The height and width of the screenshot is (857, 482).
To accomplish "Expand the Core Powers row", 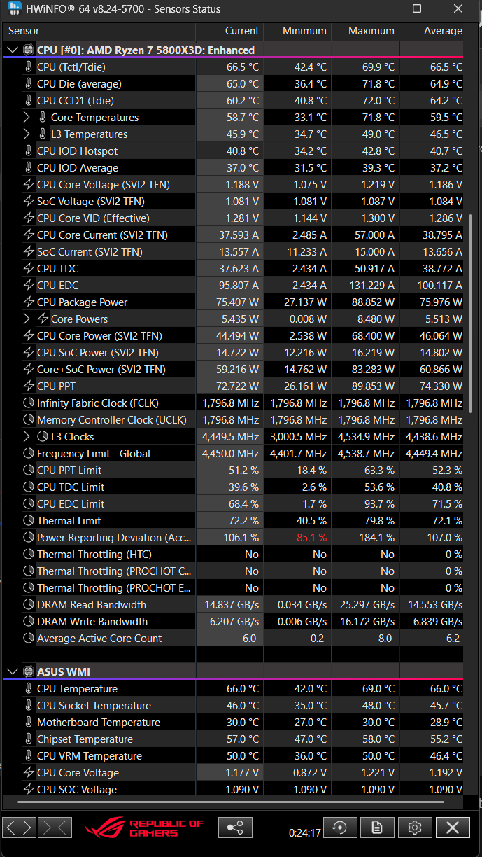I will (x=27, y=319).
